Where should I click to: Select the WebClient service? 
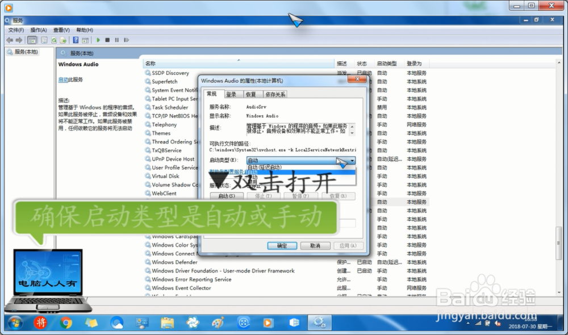click(164, 194)
